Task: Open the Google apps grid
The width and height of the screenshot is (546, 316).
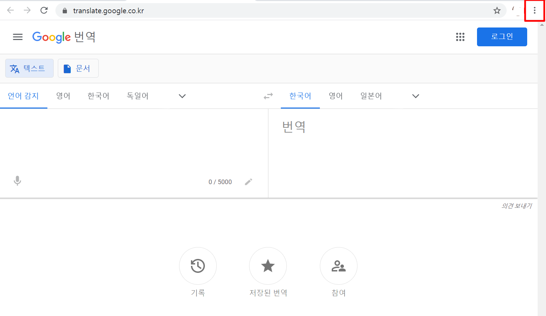Action: click(460, 37)
